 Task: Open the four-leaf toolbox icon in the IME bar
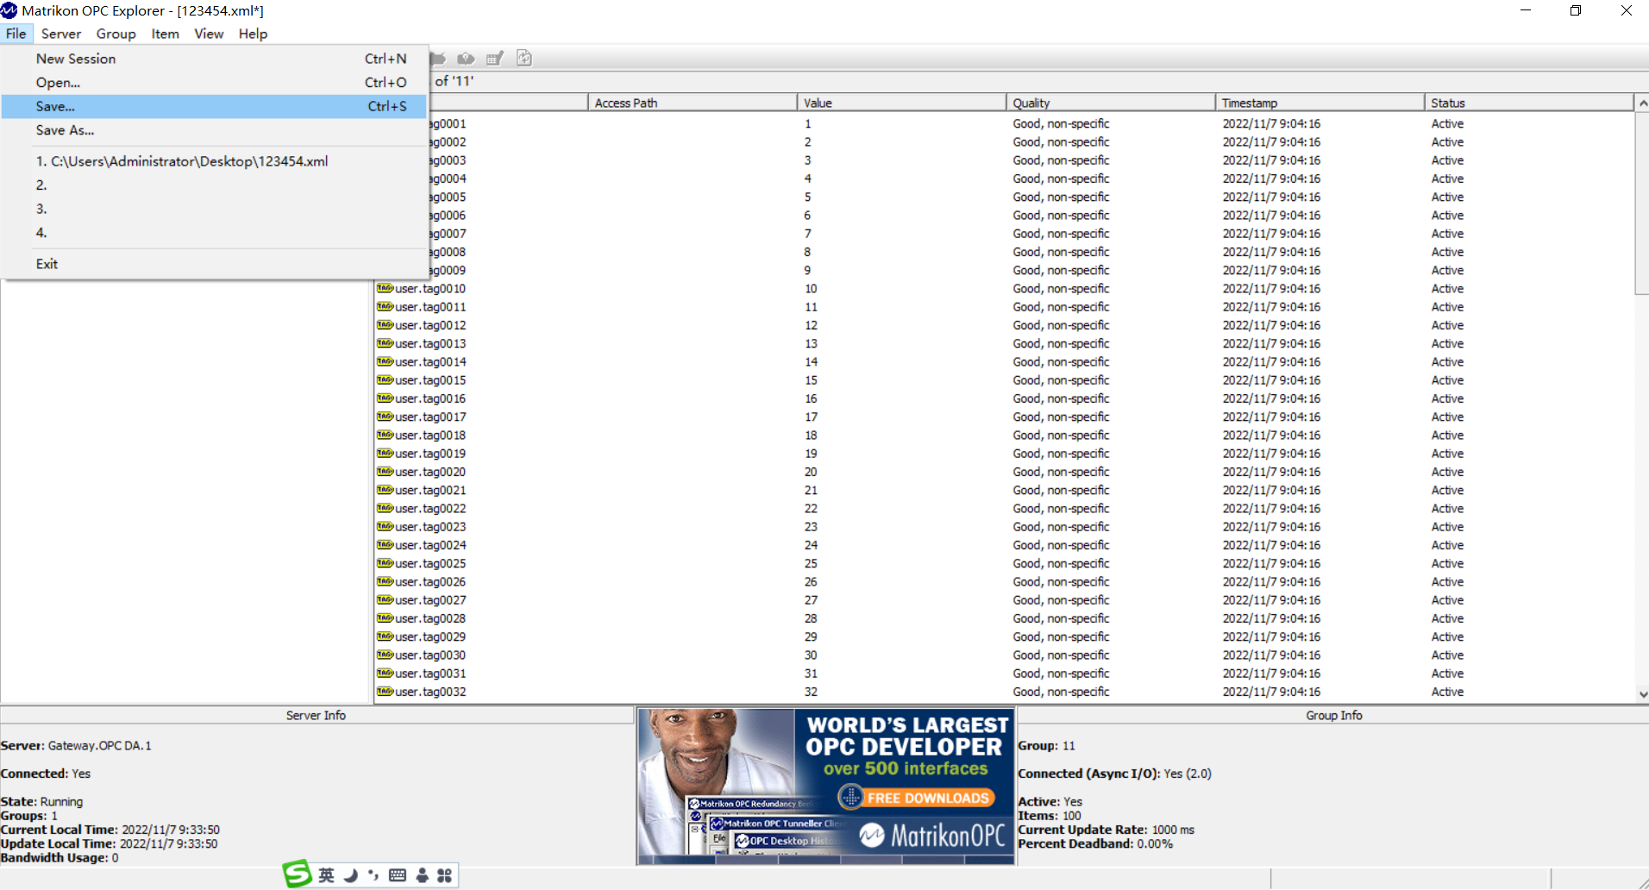tap(444, 875)
